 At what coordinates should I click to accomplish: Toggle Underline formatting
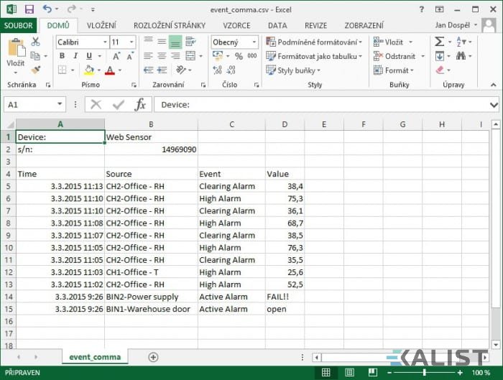click(89, 56)
